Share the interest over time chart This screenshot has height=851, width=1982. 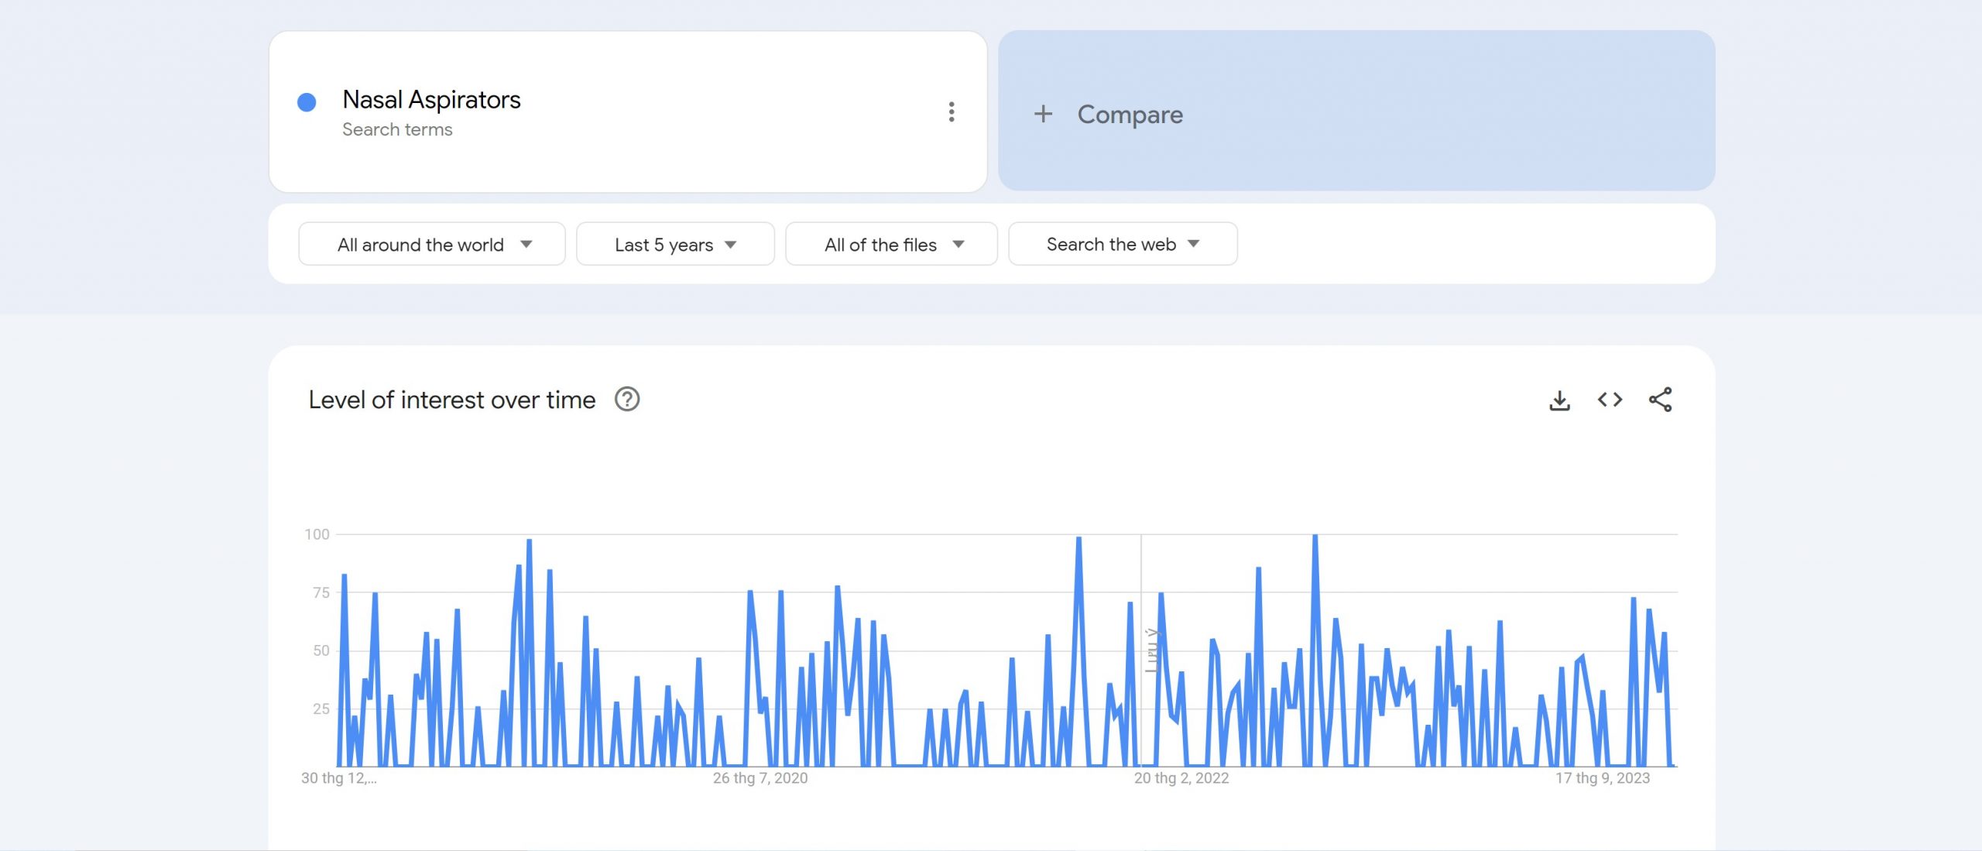coord(1660,400)
